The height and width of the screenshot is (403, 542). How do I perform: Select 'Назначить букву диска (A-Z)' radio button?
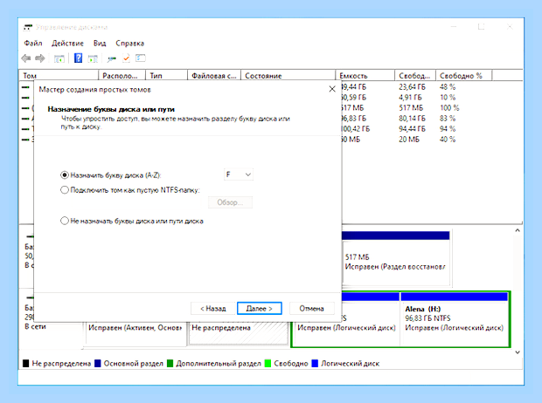[65, 175]
